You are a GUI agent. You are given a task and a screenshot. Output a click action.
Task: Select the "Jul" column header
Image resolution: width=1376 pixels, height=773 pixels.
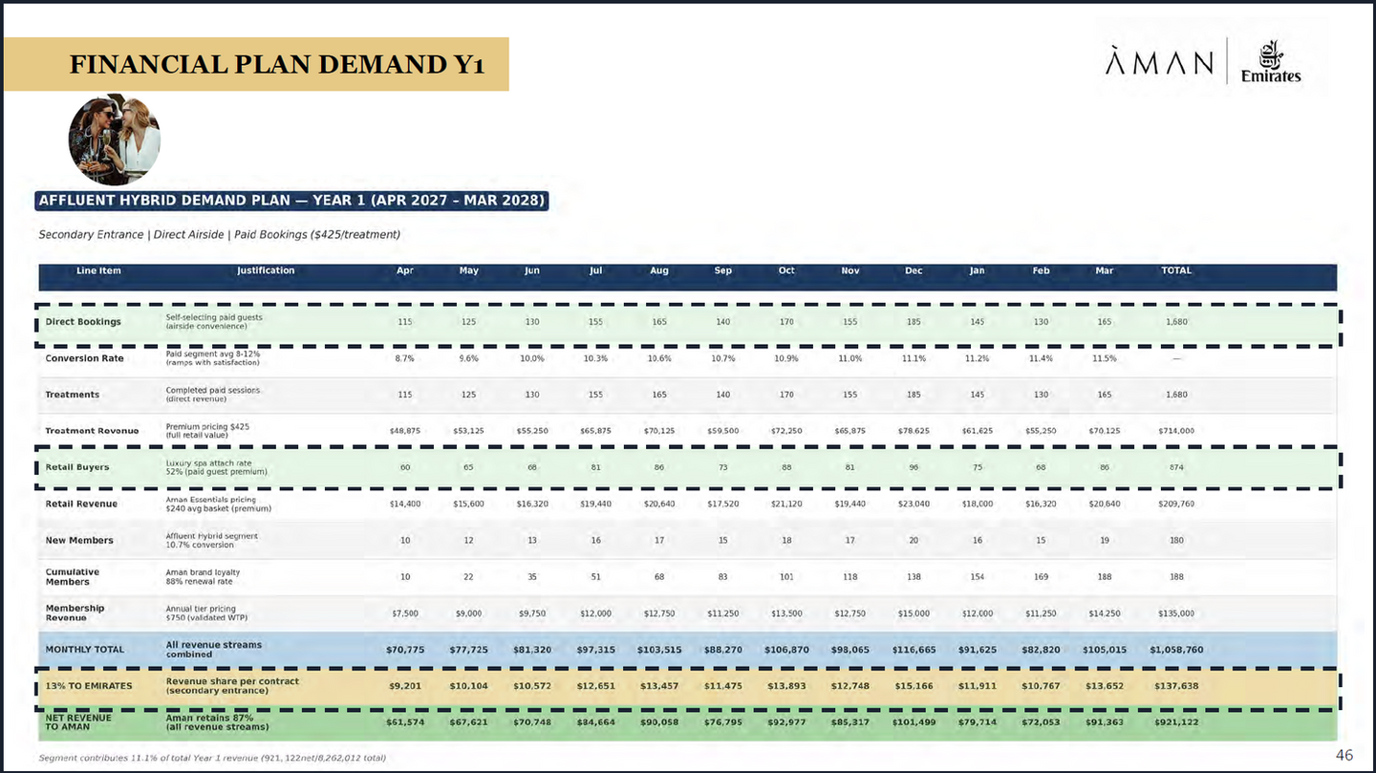(596, 270)
